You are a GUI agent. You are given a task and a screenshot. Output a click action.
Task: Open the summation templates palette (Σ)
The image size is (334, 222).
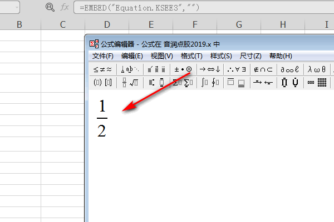point(183,83)
